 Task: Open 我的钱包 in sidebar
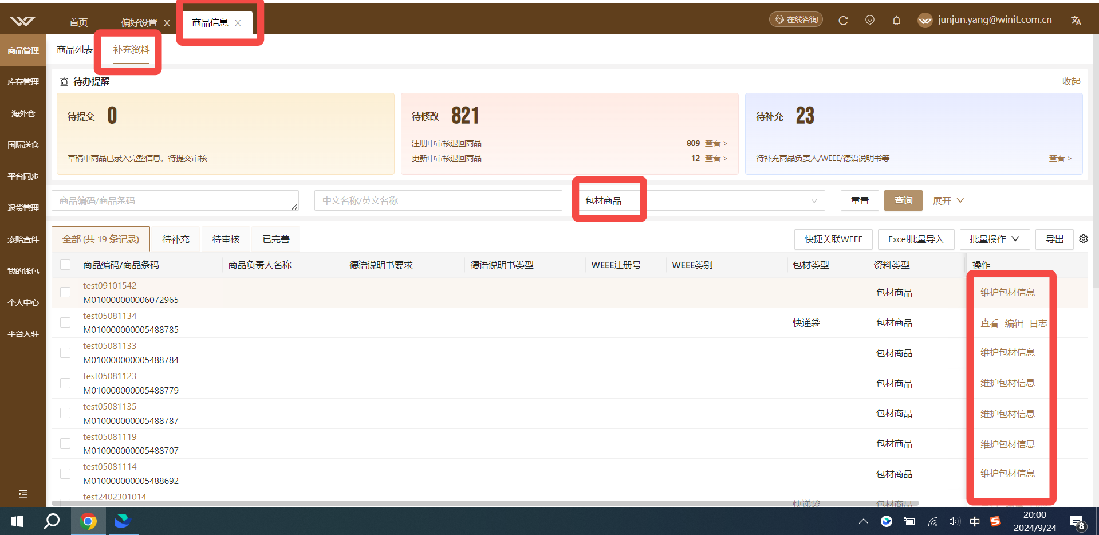click(x=23, y=271)
